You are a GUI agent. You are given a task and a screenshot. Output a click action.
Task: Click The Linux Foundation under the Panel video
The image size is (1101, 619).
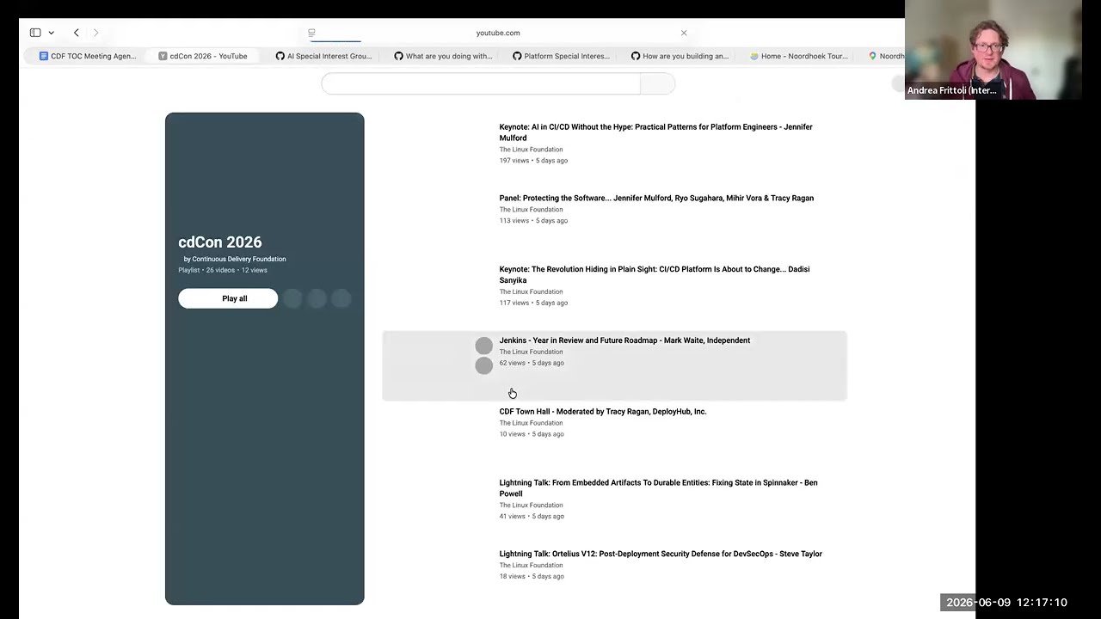click(x=531, y=210)
